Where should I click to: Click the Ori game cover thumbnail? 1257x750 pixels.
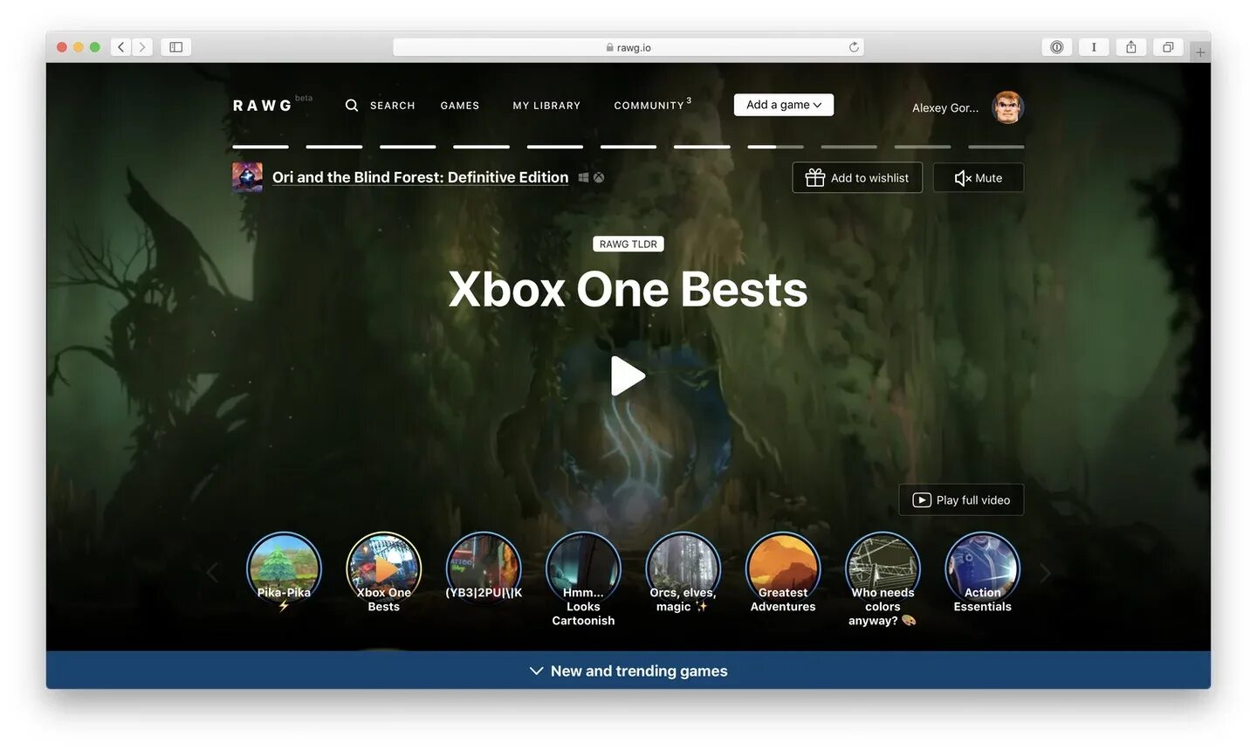coord(247,177)
